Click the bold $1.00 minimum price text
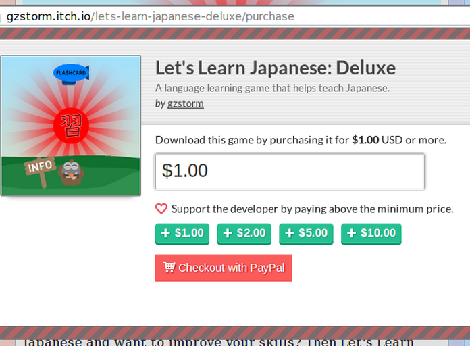Image resolution: width=470 pixels, height=346 pixels. click(x=365, y=140)
